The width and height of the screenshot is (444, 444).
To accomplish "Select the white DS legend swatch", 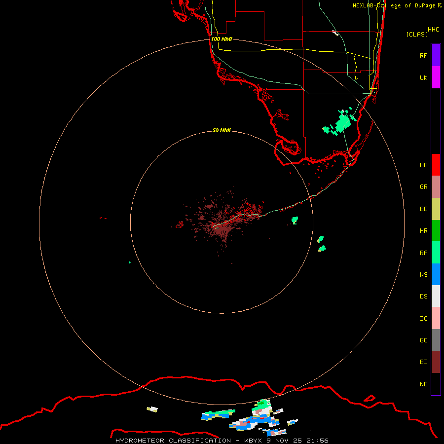I will coord(436,296).
